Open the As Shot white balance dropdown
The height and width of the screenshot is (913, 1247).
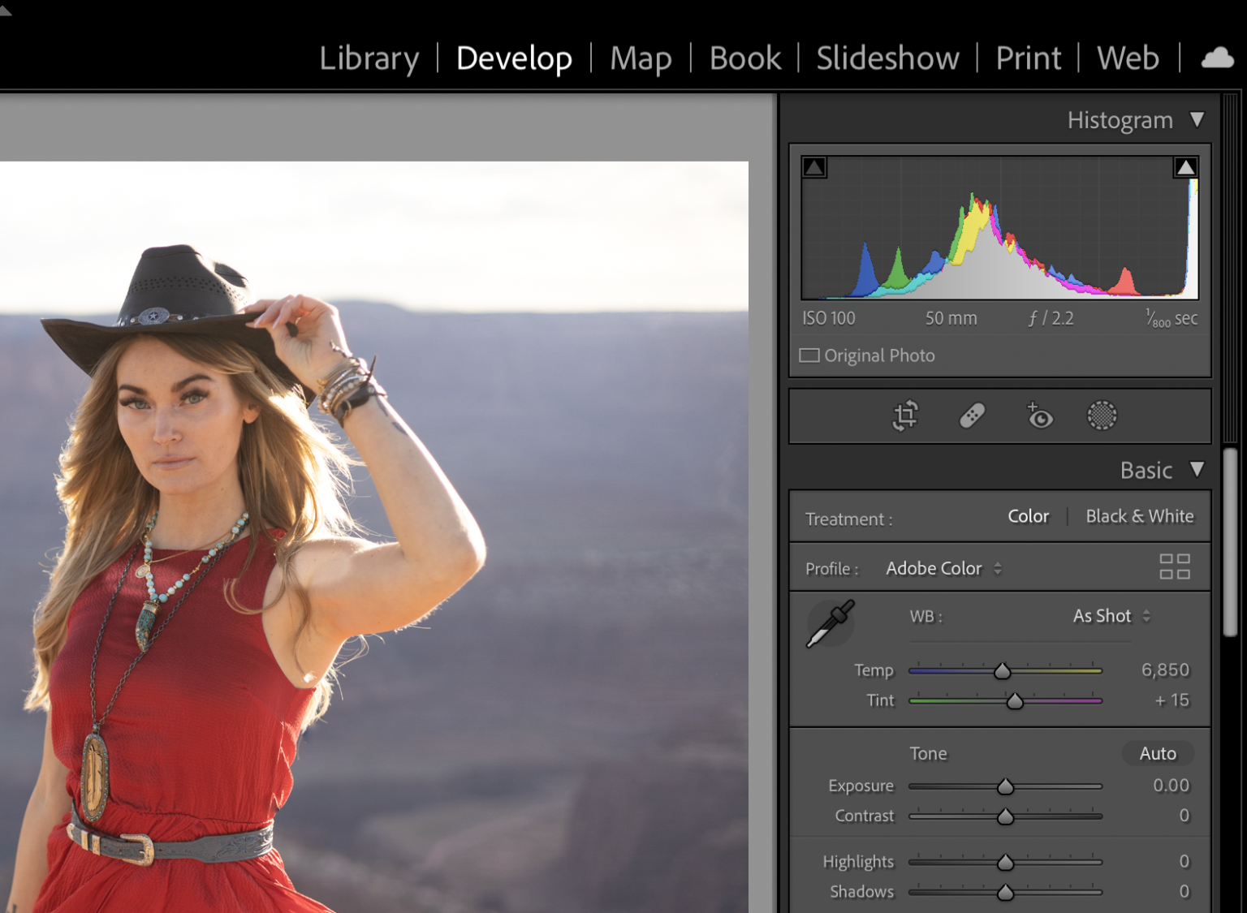pos(1111,616)
